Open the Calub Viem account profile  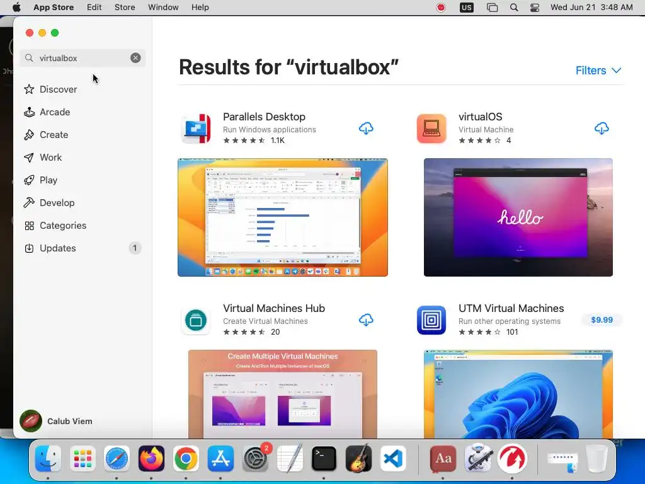pyautogui.click(x=56, y=421)
